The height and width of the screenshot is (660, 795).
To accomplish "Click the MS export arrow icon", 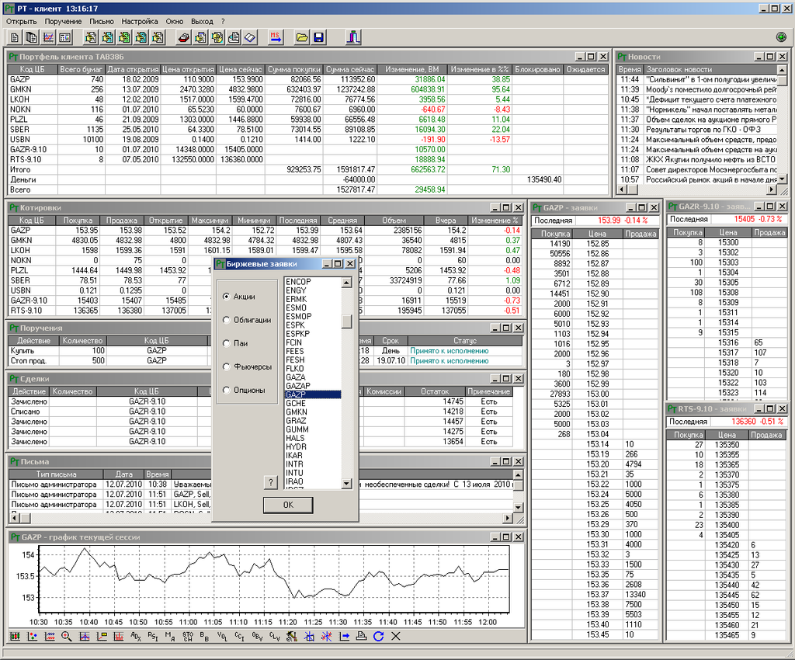I will [x=276, y=37].
